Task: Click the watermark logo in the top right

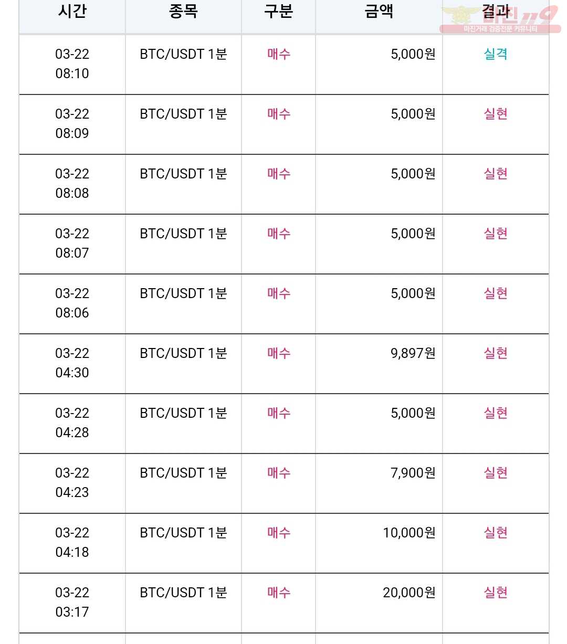Action: [500, 19]
